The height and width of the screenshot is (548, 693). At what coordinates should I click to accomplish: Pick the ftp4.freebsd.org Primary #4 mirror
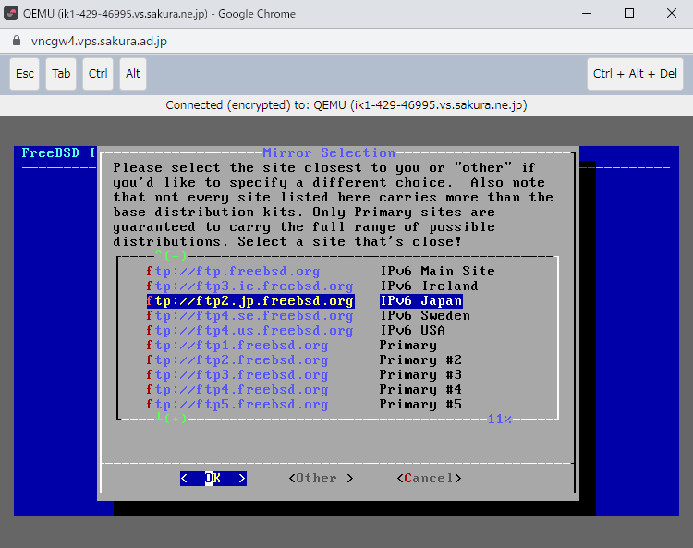tap(237, 390)
